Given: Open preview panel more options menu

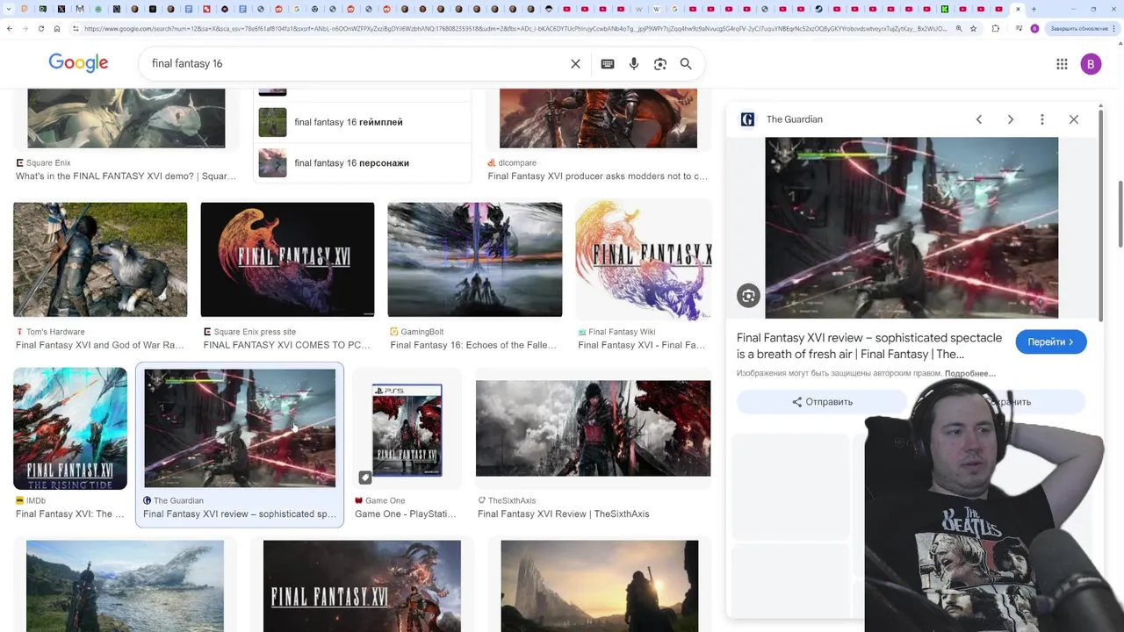Looking at the screenshot, I should (1042, 119).
